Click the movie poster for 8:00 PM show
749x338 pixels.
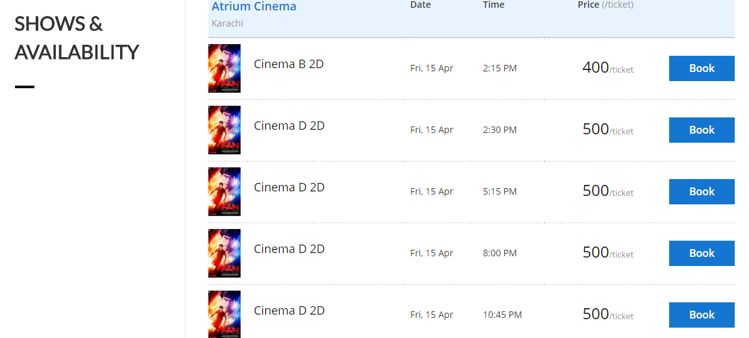[224, 253]
